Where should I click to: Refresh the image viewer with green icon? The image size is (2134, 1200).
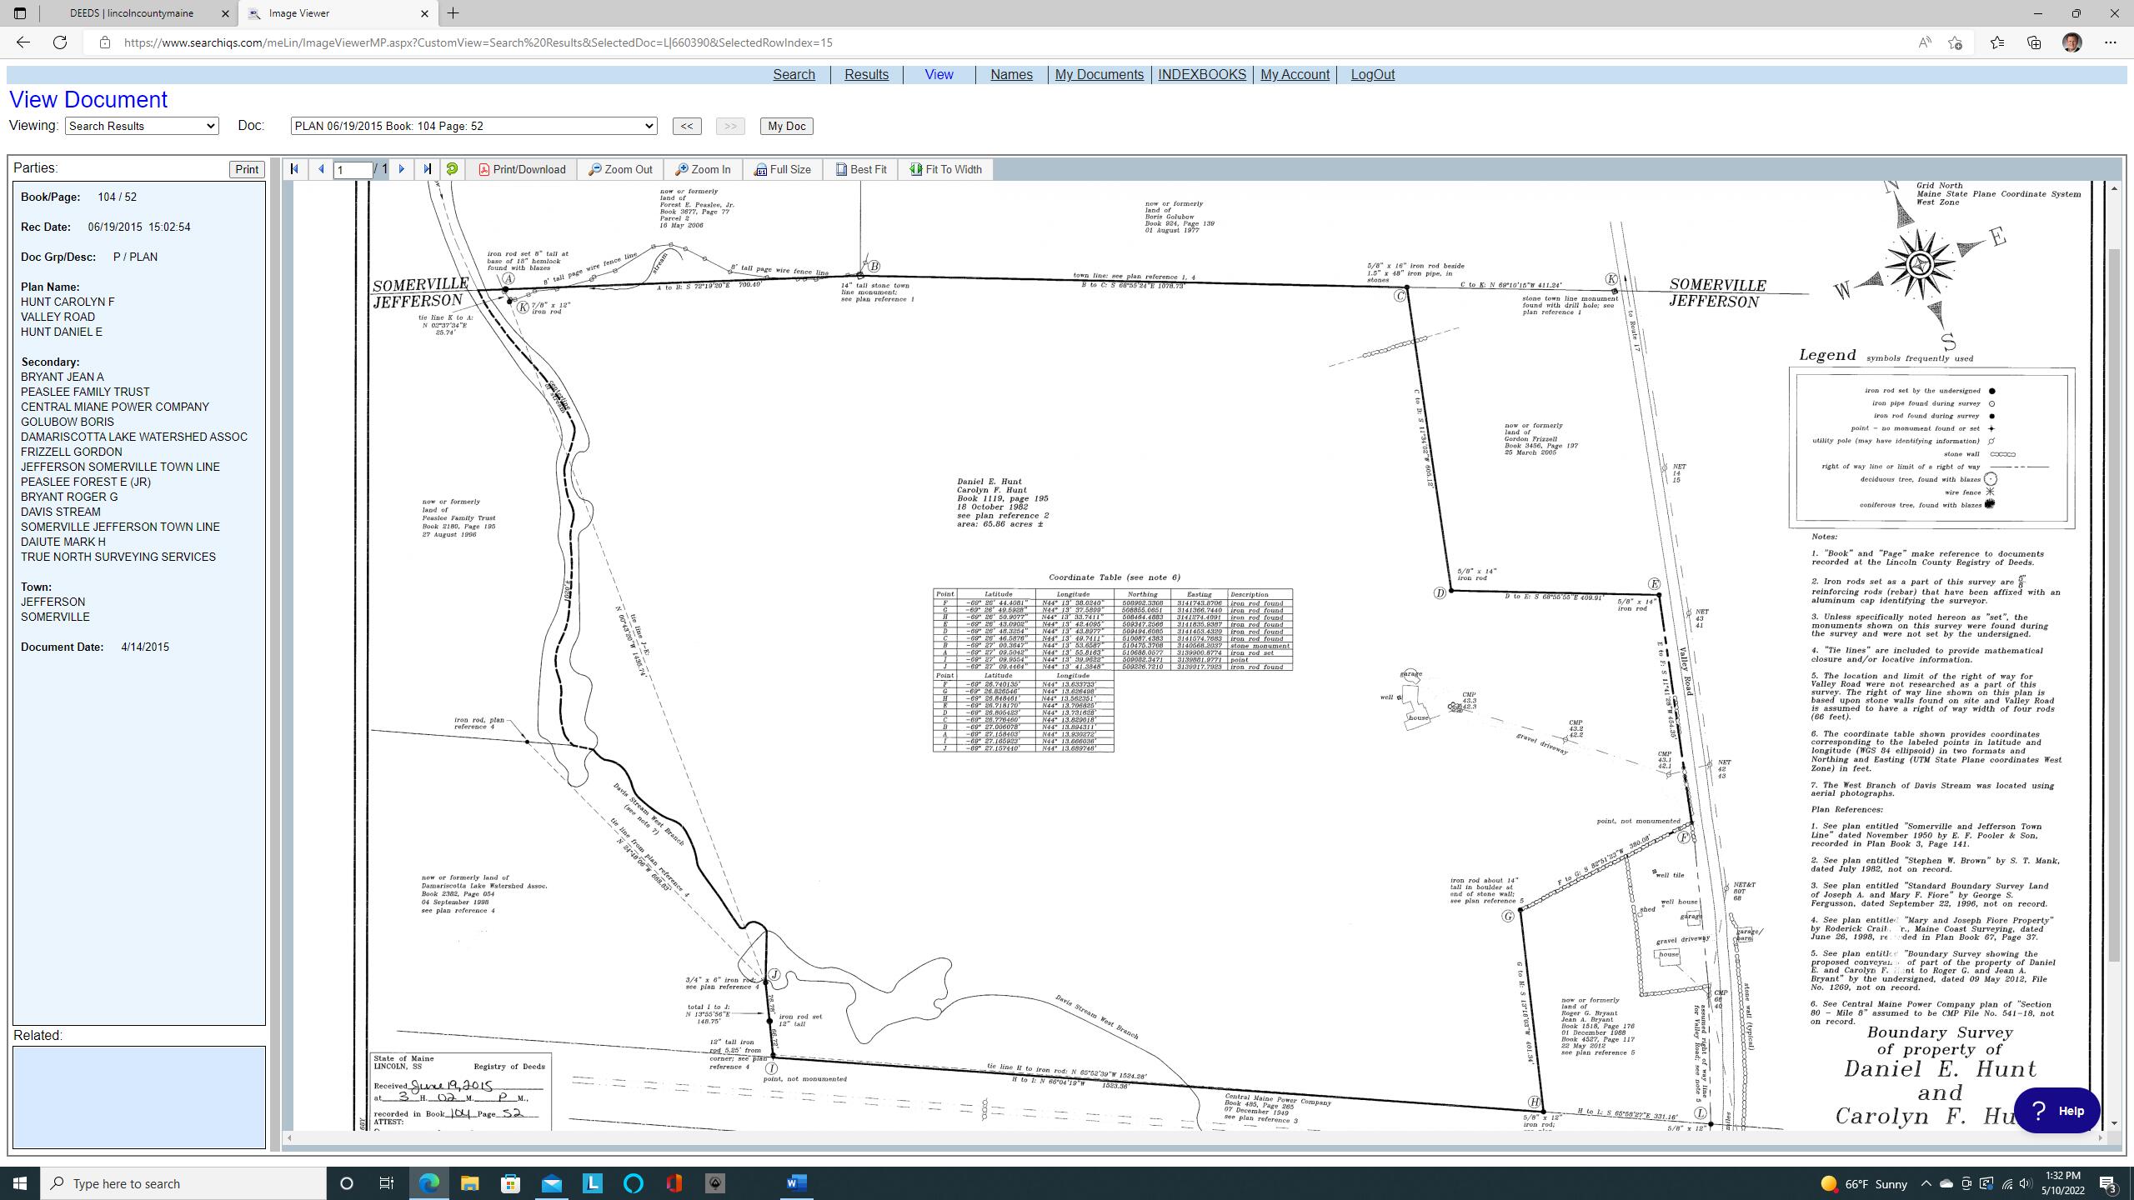(x=452, y=169)
